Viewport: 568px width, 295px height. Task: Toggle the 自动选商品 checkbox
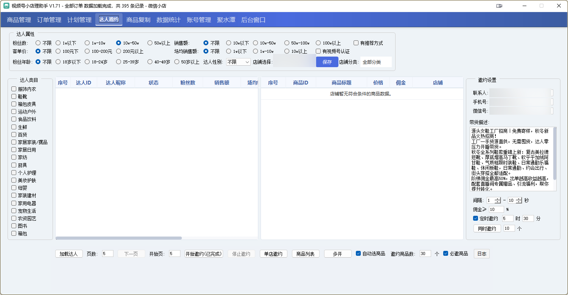pyautogui.click(x=358, y=254)
